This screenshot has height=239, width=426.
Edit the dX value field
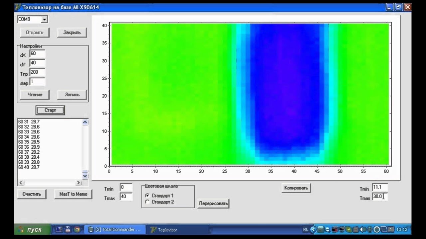tap(37, 53)
